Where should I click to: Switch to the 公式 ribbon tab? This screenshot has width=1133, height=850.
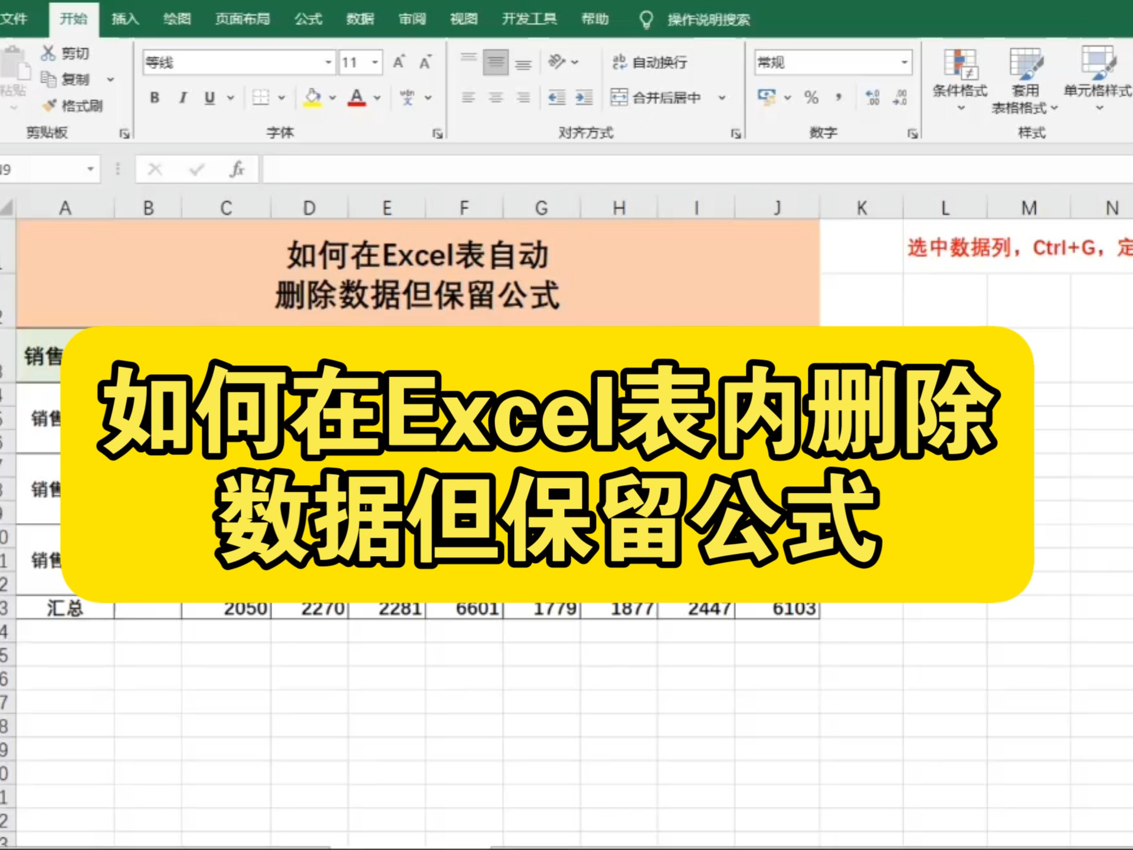(x=308, y=18)
